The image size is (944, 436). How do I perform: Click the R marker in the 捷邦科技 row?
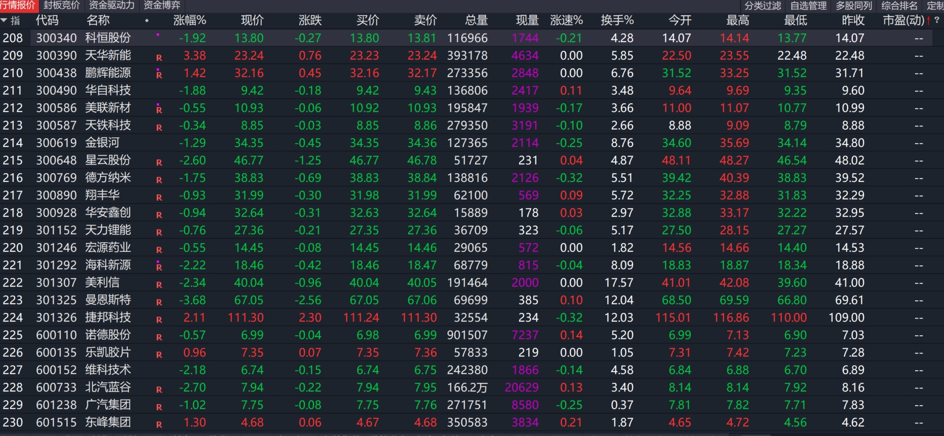click(x=159, y=320)
